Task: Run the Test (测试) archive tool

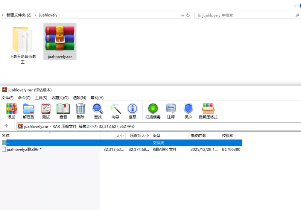Action: 46,111
